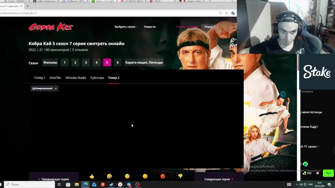Click the green globe emote in chat
The image size is (335, 188).
pos(305,164)
